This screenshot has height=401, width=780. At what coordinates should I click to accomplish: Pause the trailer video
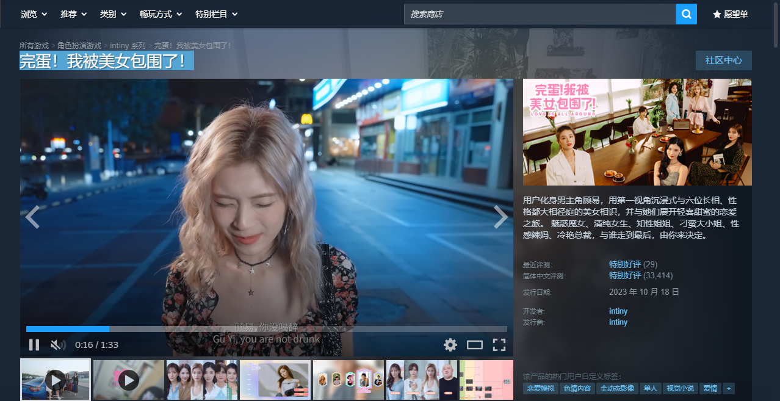coord(34,345)
